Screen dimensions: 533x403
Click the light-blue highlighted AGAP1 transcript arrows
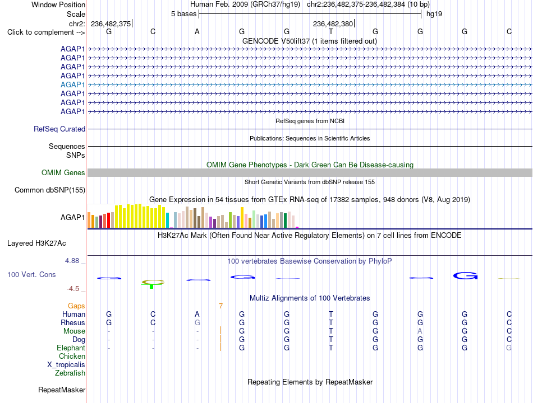coord(310,85)
